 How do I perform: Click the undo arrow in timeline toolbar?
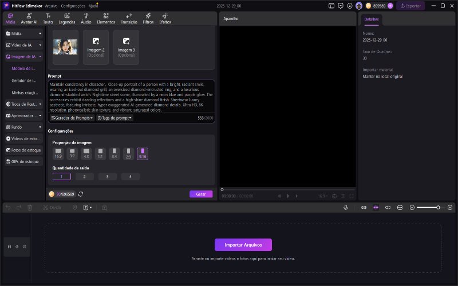8,208
